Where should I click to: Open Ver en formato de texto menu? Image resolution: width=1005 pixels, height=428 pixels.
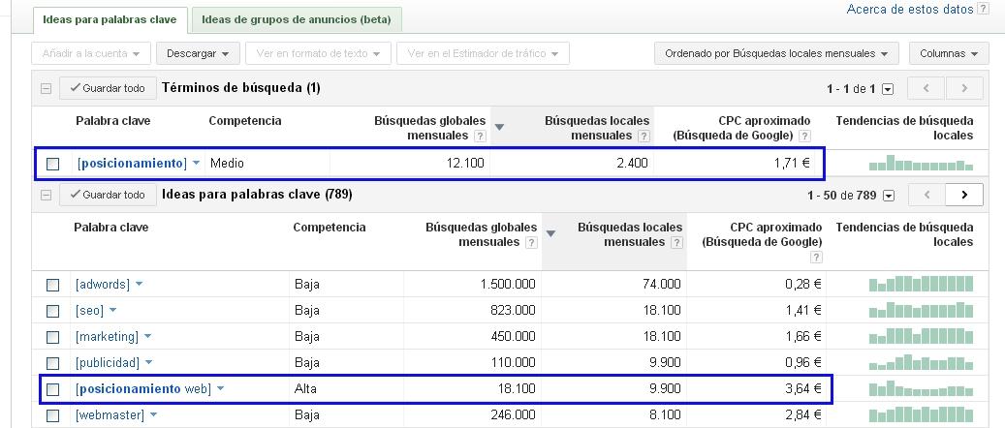pos(319,54)
